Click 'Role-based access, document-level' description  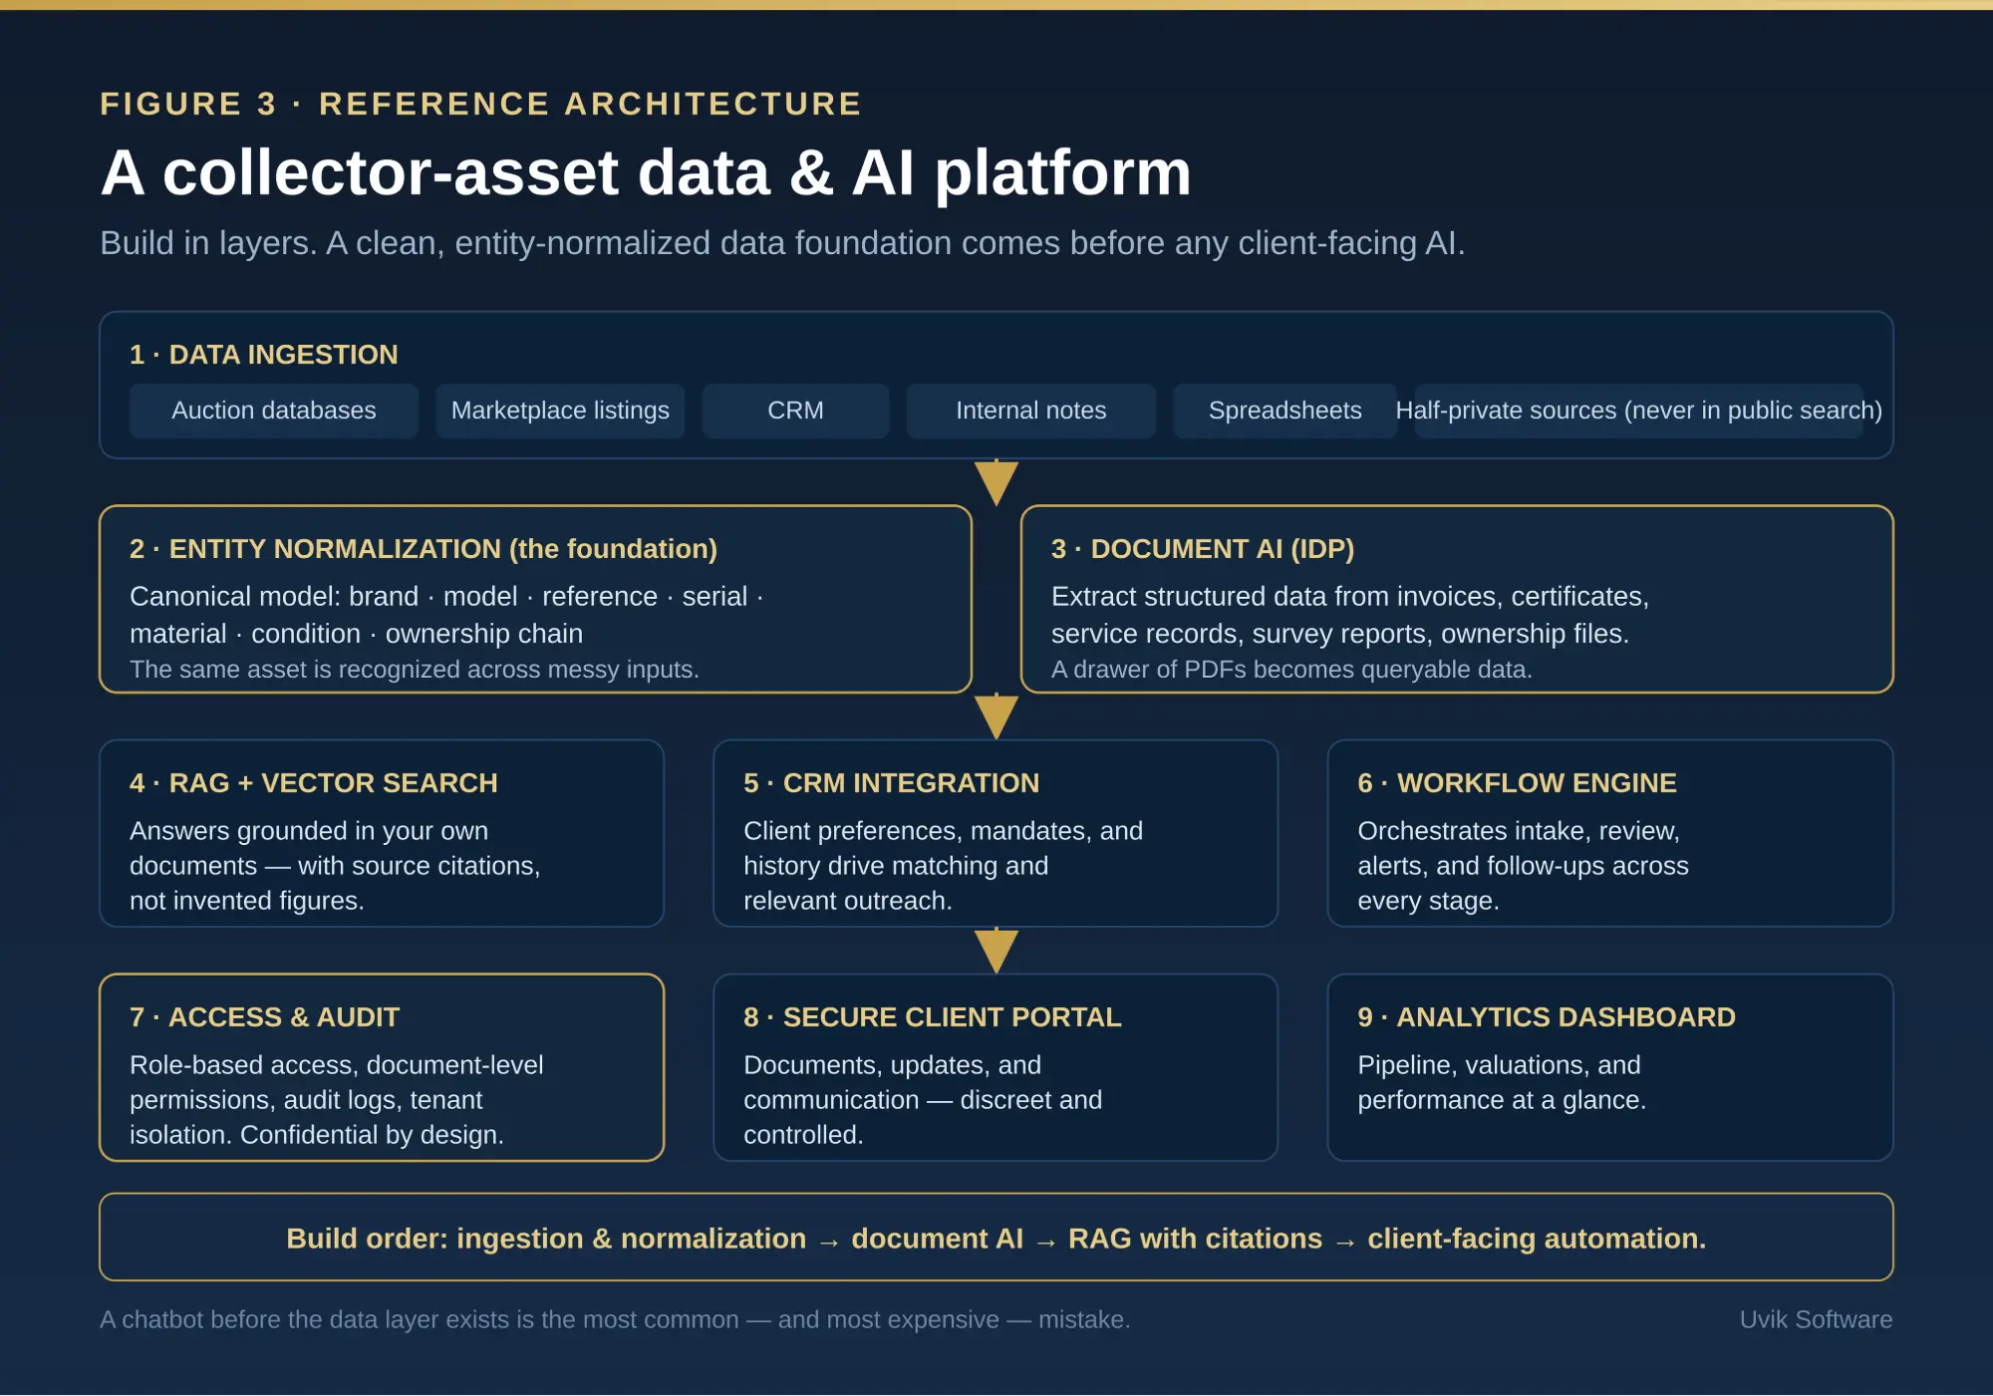[x=337, y=1100]
